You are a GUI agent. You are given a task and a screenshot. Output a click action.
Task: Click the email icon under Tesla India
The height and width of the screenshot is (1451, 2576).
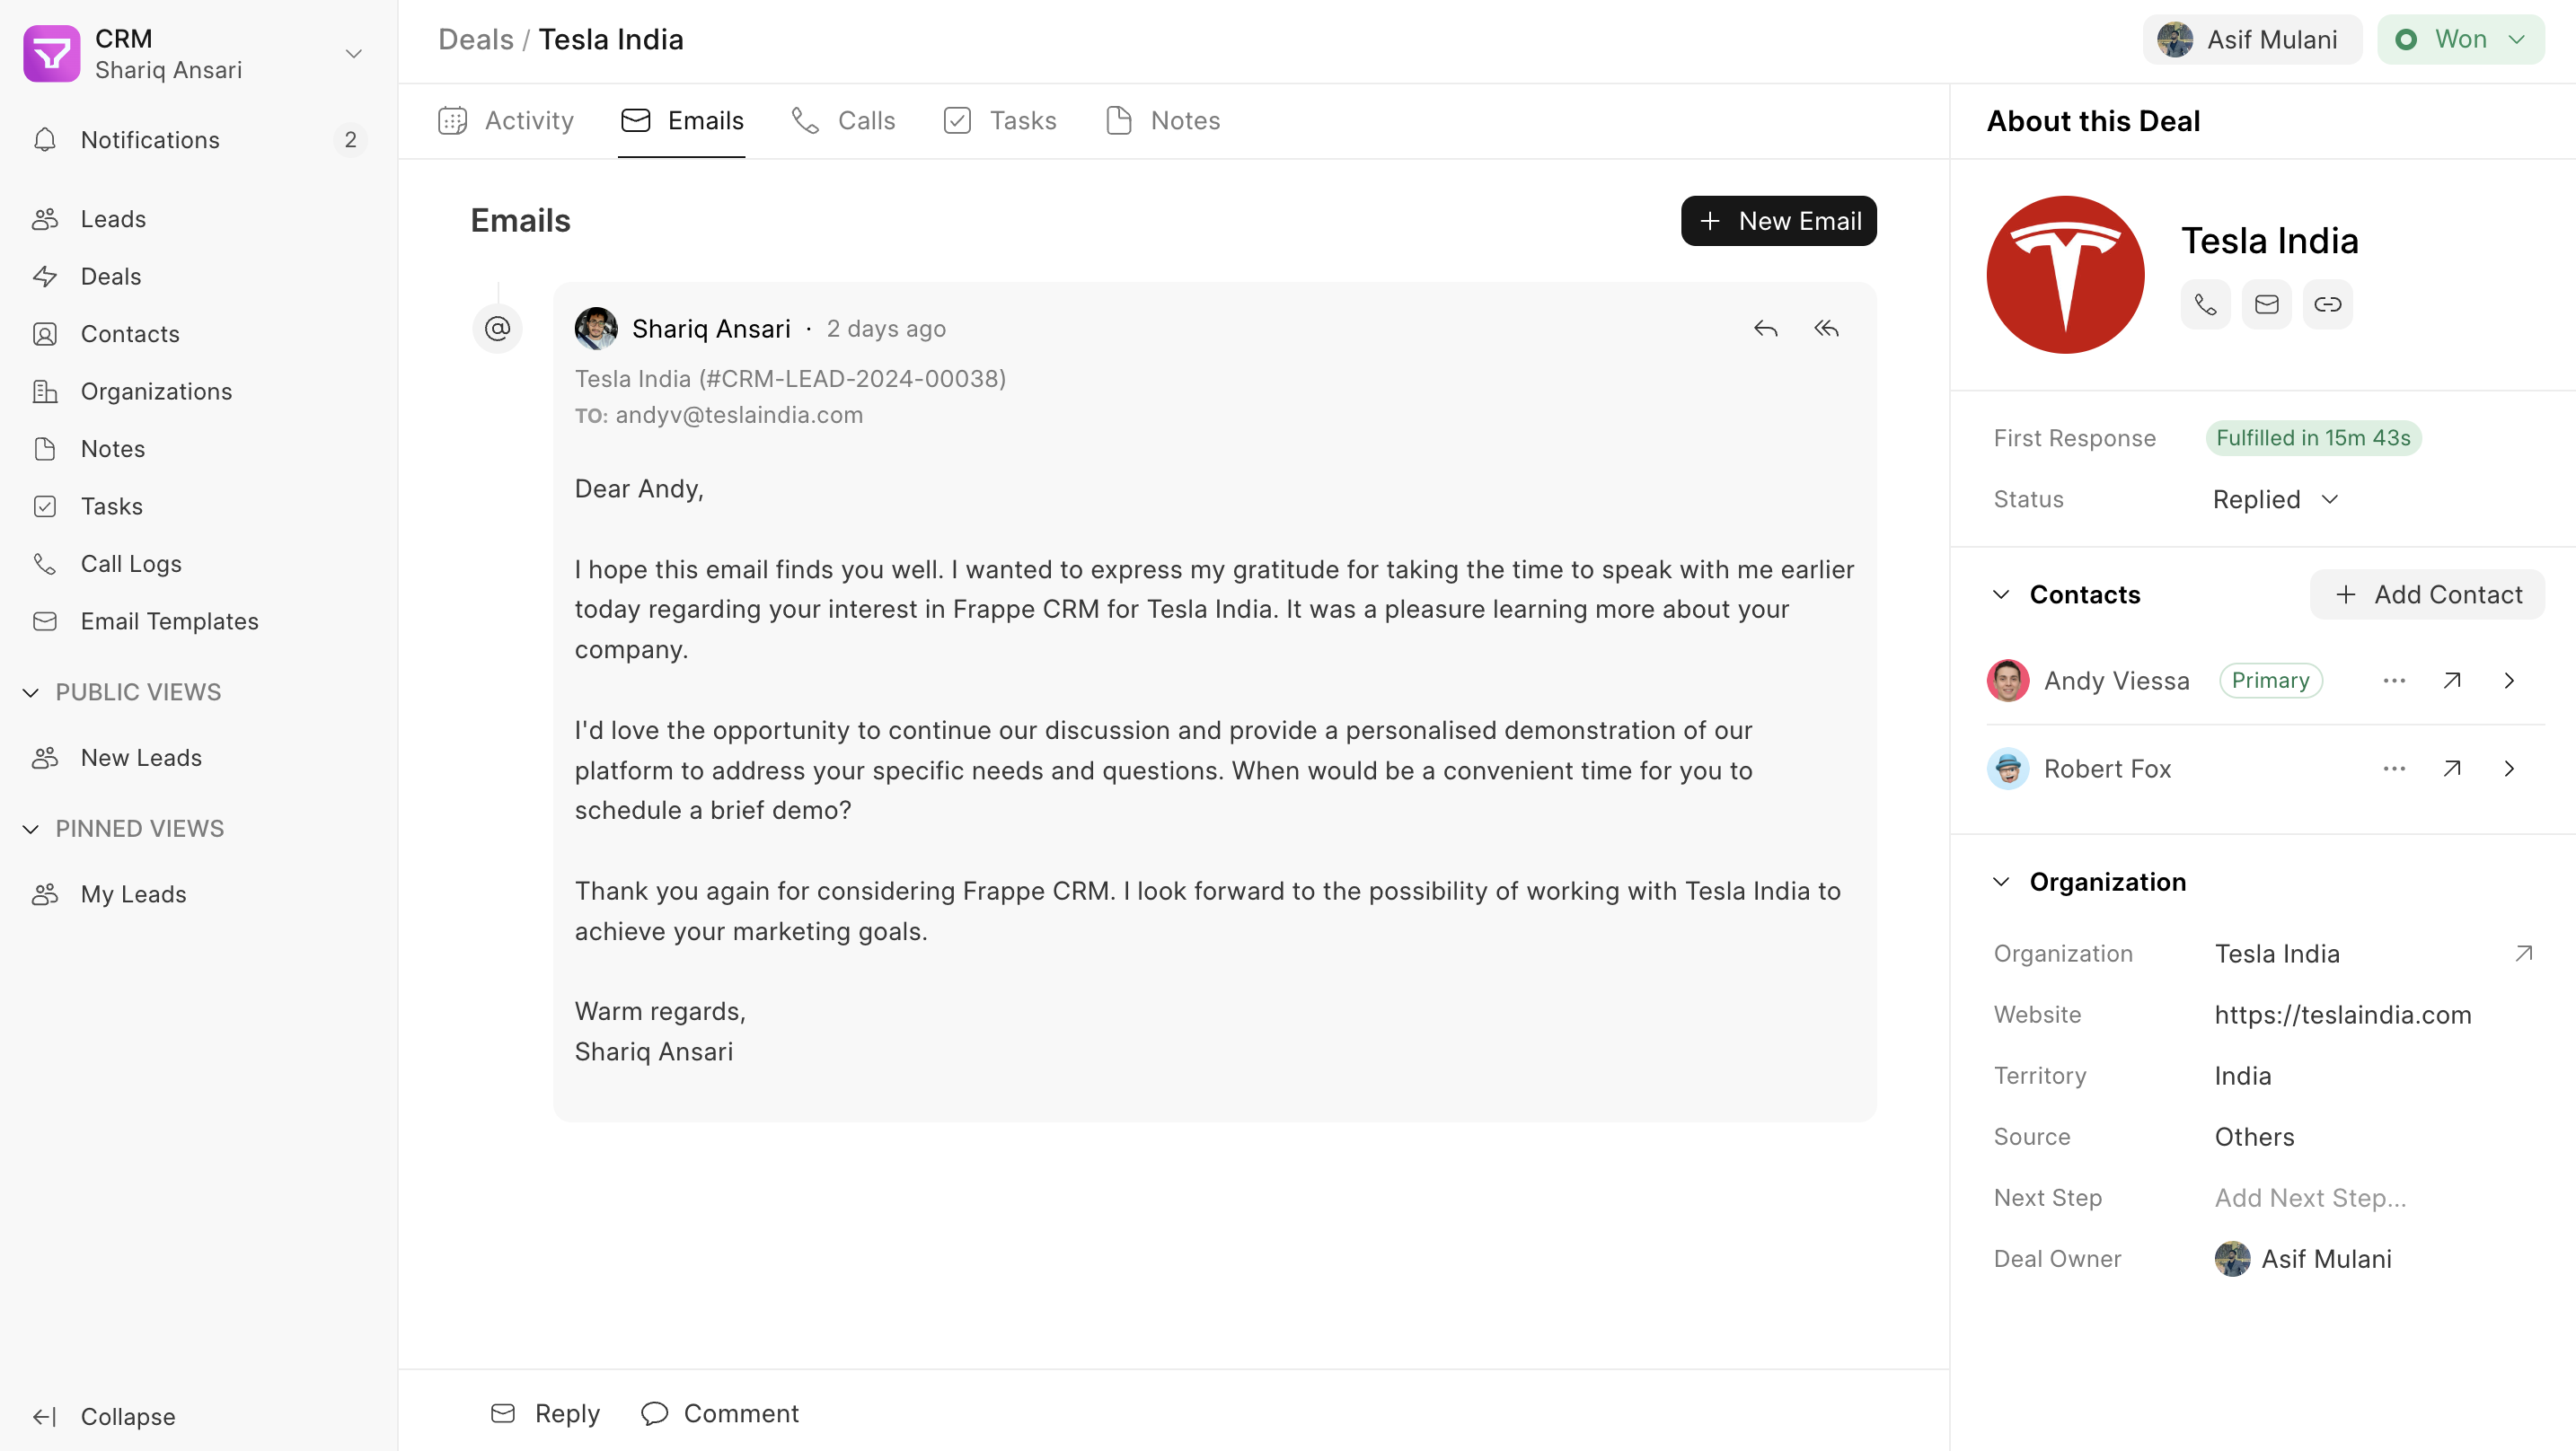[x=2266, y=304]
